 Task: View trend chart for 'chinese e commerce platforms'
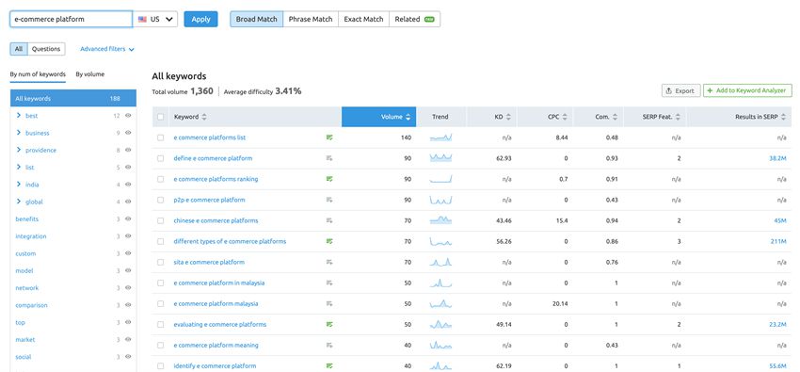pyautogui.click(x=440, y=220)
